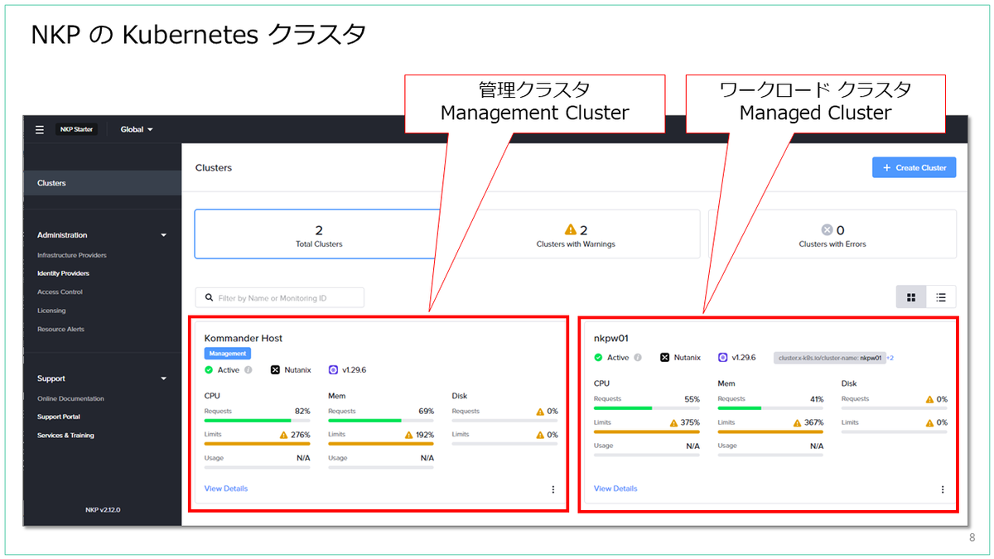Click the Management badge on Kommander Host

click(227, 353)
